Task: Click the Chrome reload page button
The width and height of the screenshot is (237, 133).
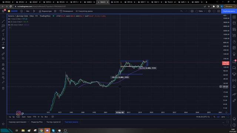Action: coord(11,7)
